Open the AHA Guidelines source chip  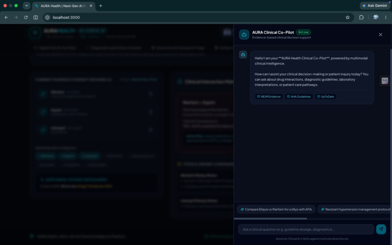pyautogui.click(x=299, y=97)
